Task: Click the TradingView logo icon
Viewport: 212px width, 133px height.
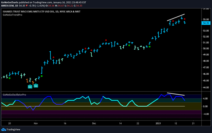Action: point(3,130)
